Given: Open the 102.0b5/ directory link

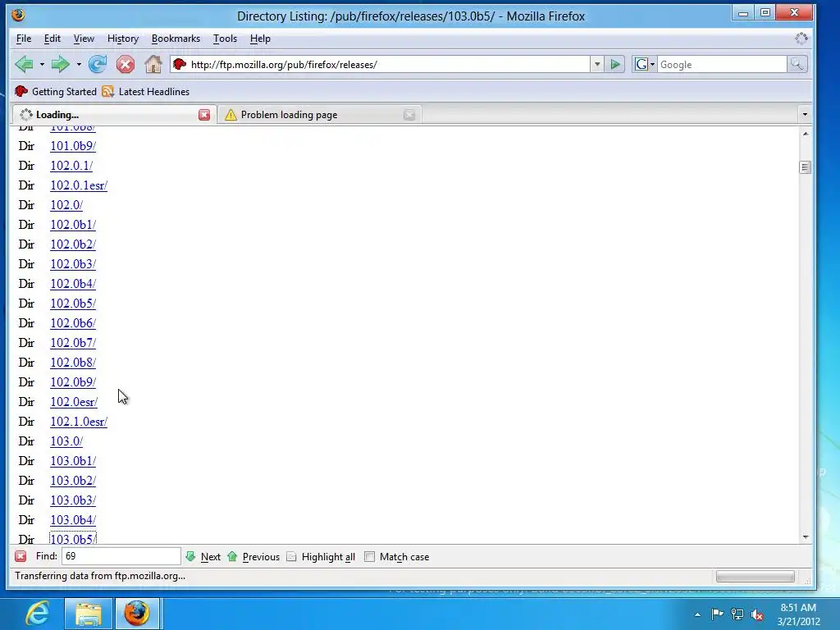Looking at the screenshot, I should pyautogui.click(x=73, y=304).
